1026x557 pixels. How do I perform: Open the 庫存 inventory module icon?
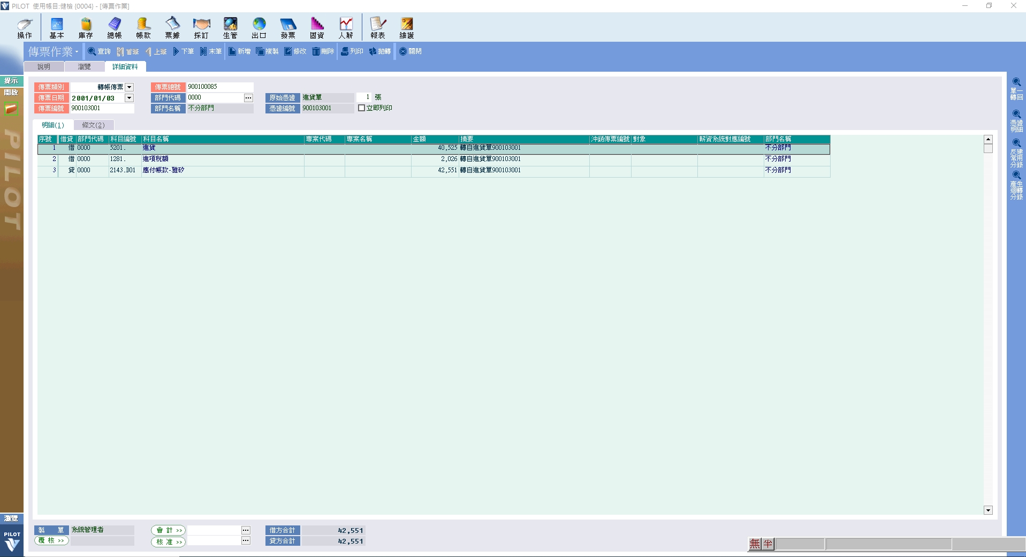(86, 28)
